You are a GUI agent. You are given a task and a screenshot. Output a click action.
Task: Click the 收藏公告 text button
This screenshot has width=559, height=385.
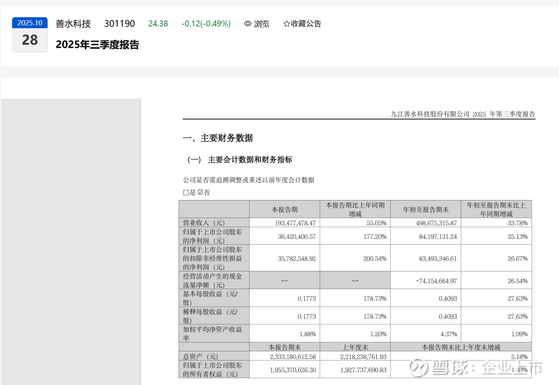tap(306, 24)
